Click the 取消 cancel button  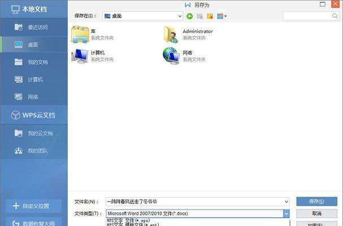(x=316, y=214)
